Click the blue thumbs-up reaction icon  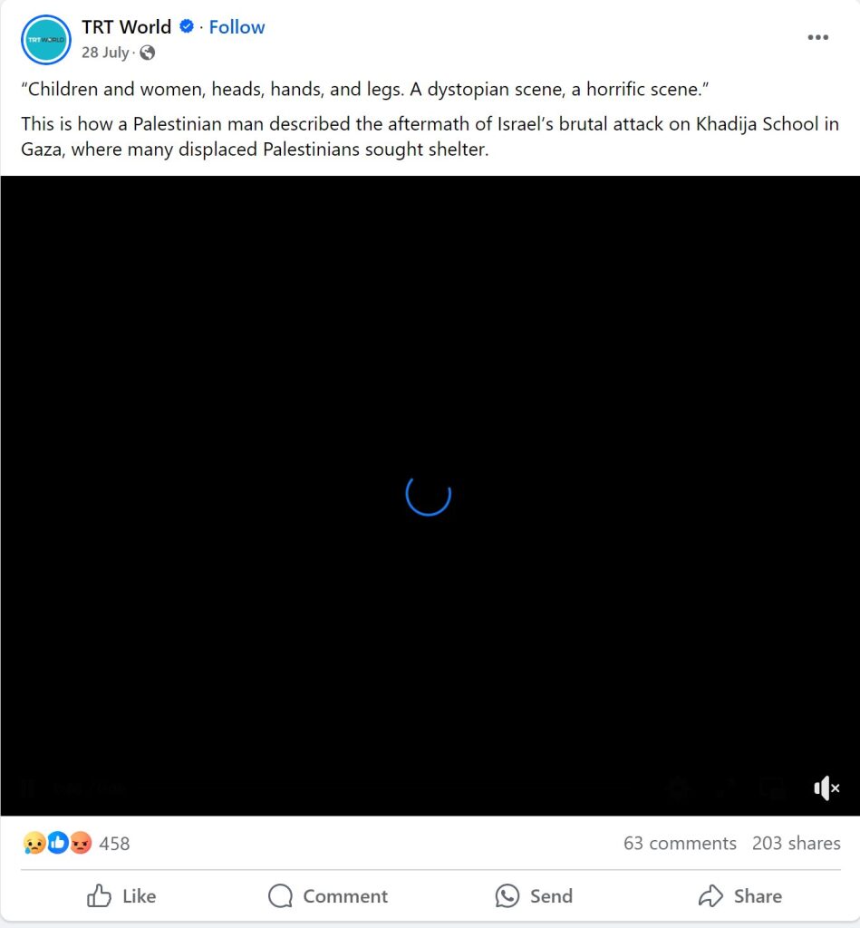coord(58,843)
